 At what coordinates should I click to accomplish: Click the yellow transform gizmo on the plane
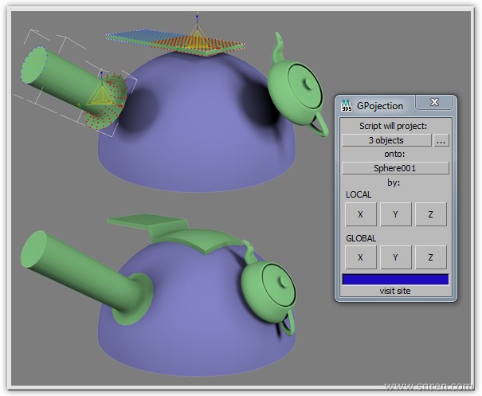click(x=197, y=37)
